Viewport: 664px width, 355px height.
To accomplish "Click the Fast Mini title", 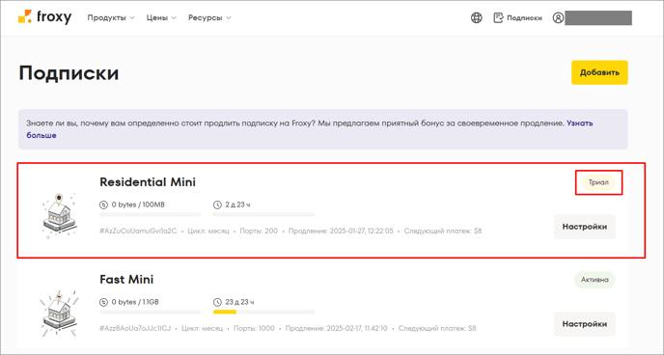I will click(x=126, y=279).
